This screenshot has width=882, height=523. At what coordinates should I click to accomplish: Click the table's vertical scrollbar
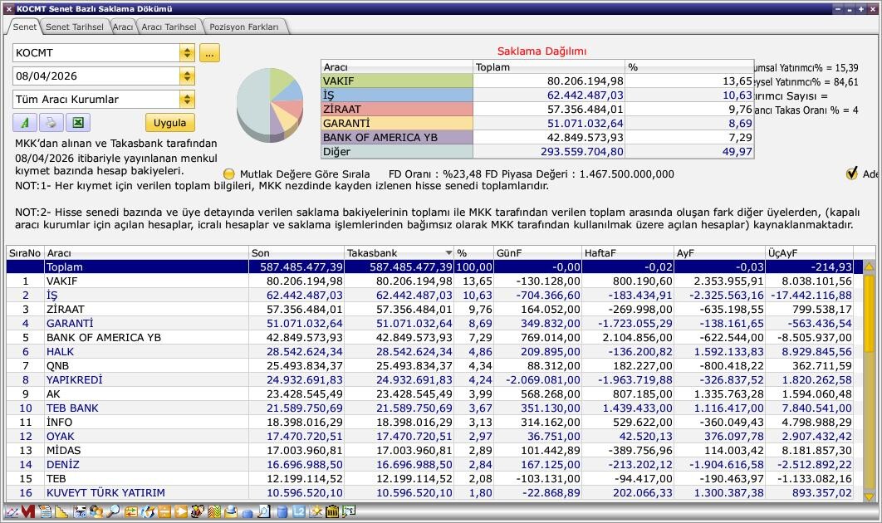pos(869,382)
